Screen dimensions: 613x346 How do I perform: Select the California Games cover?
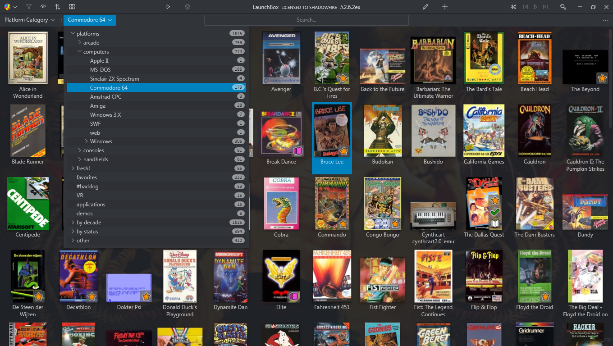[x=484, y=131]
